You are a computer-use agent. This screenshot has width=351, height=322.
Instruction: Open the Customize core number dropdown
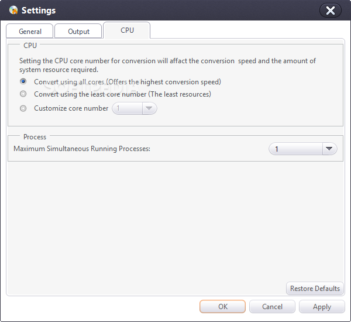(149, 108)
